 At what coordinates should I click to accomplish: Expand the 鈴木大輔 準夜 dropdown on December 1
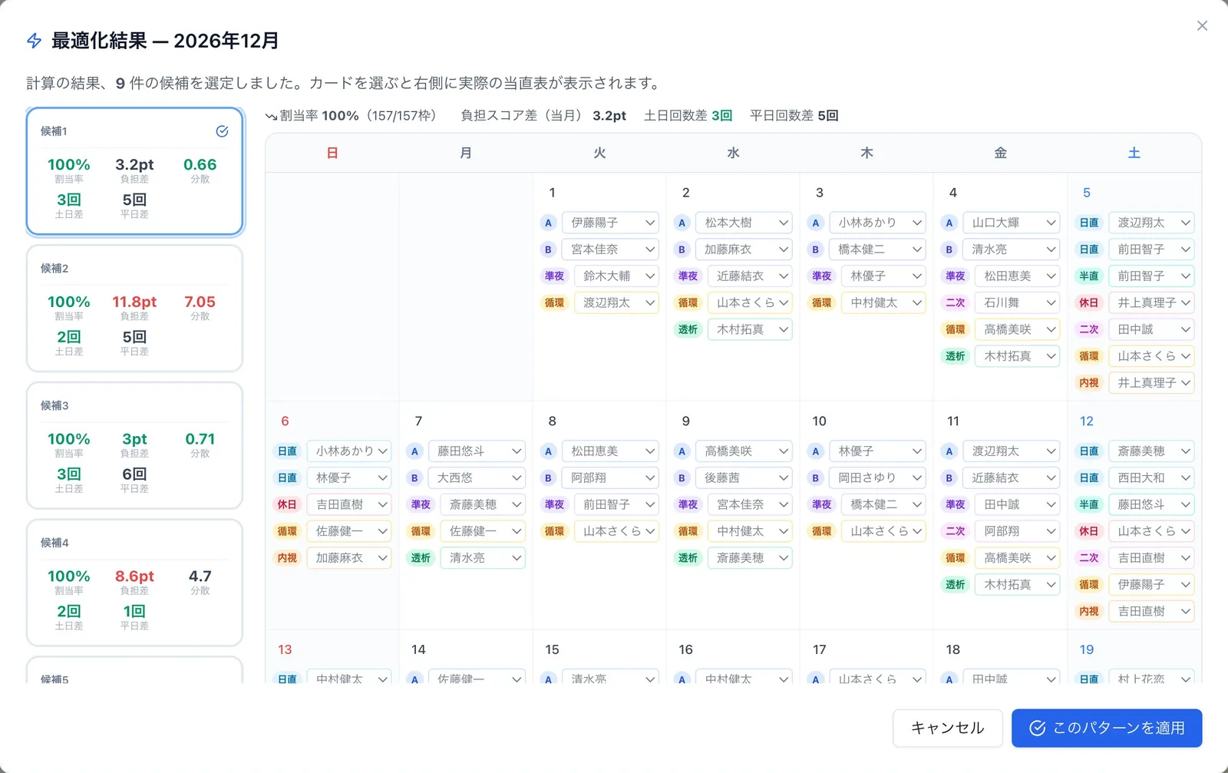coord(616,276)
